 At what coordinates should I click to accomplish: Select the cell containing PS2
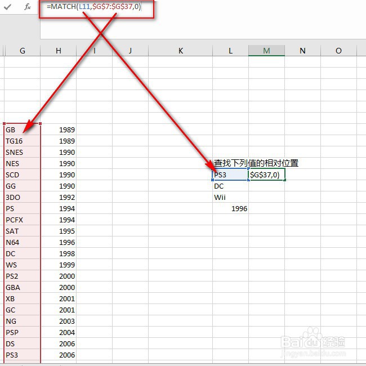tap(23, 276)
